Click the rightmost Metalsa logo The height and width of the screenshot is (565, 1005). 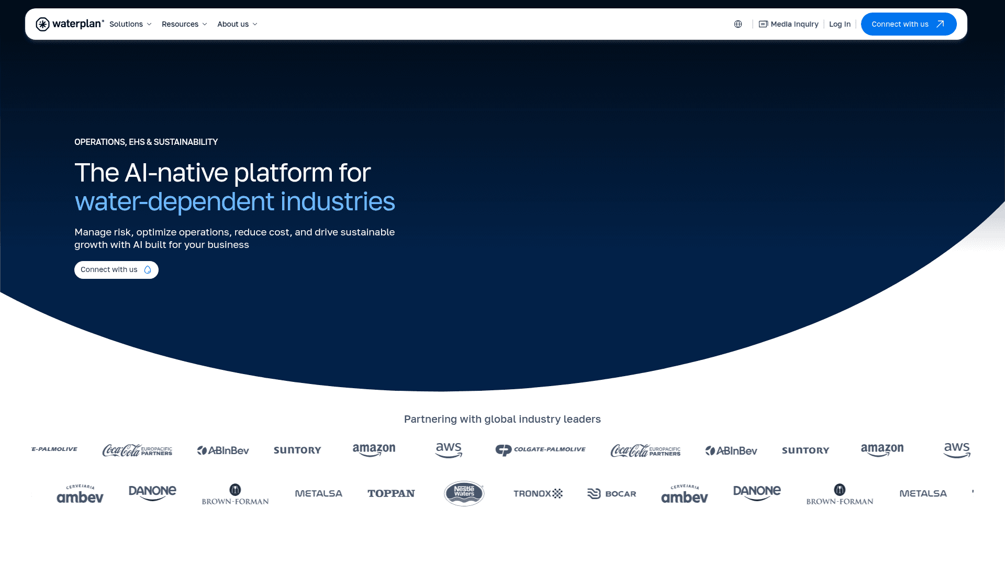923,493
